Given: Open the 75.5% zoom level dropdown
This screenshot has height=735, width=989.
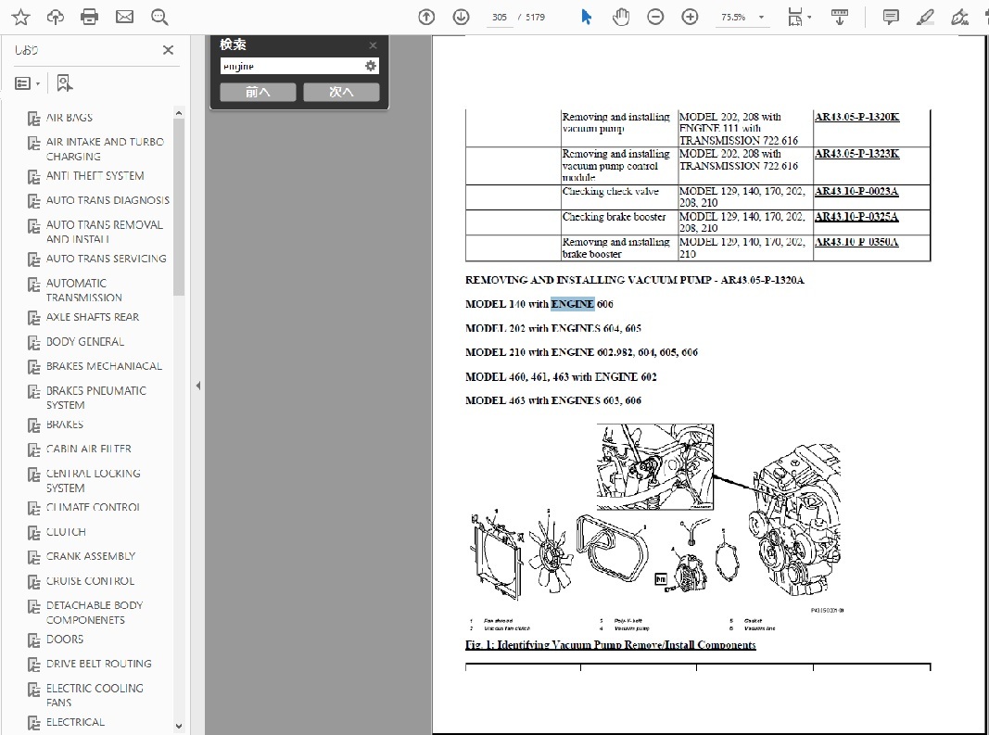Looking at the screenshot, I should click(742, 17).
